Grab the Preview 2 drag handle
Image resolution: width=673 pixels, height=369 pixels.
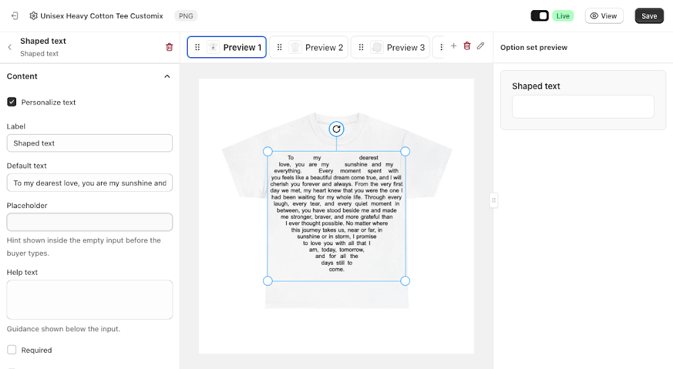click(279, 47)
